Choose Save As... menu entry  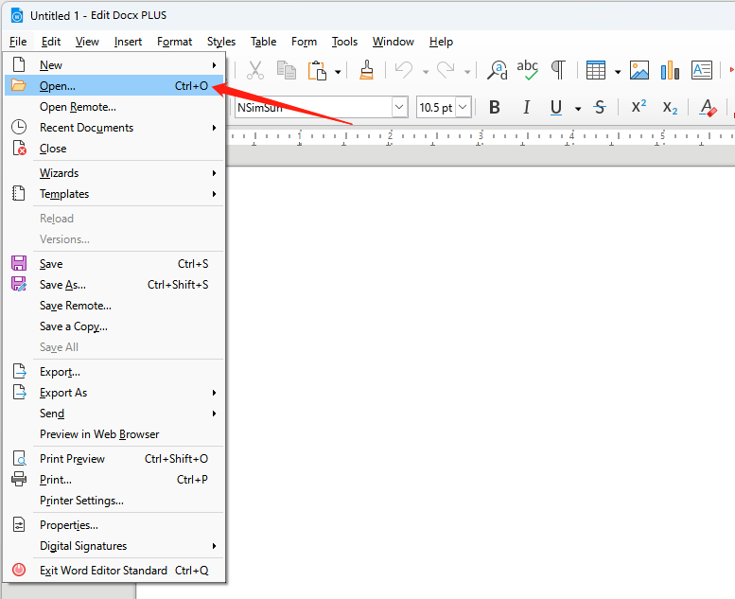point(114,285)
